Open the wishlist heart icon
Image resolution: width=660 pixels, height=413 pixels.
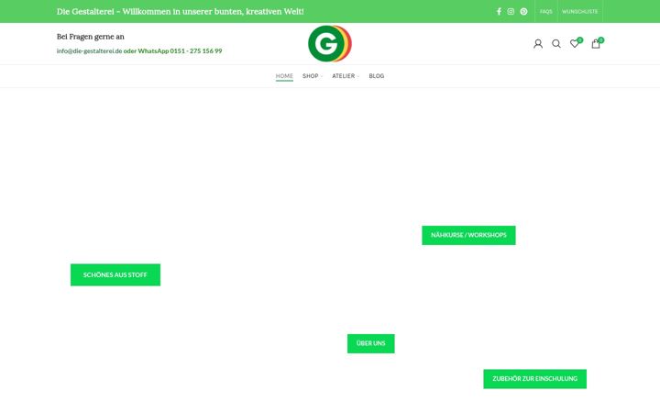point(575,43)
